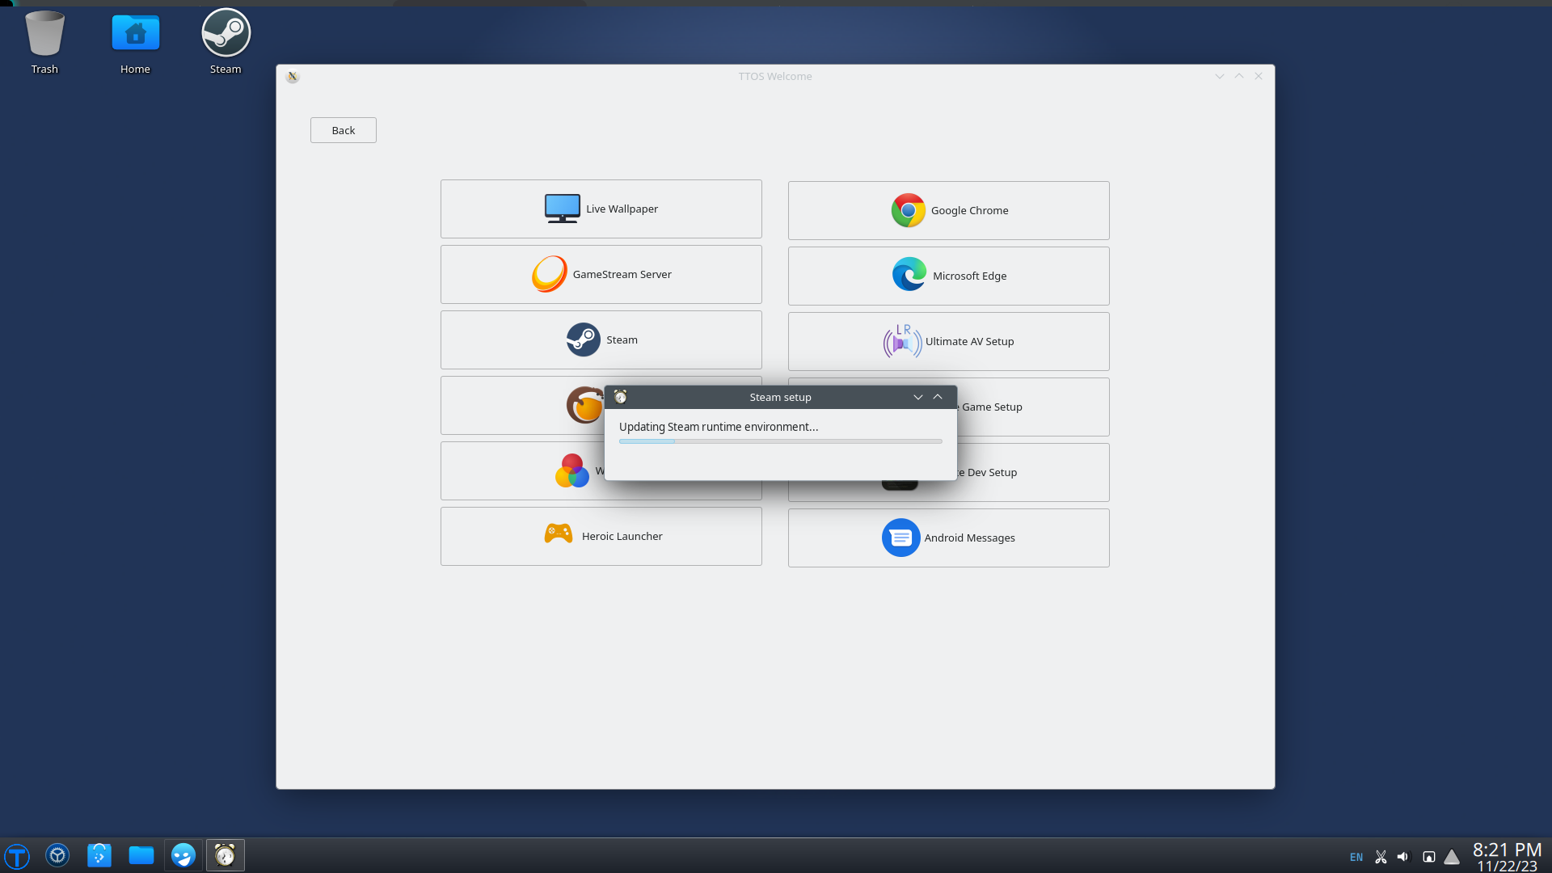The width and height of the screenshot is (1552, 873).
Task: Choose the Microsoft Edge option
Action: click(x=949, y=276)
